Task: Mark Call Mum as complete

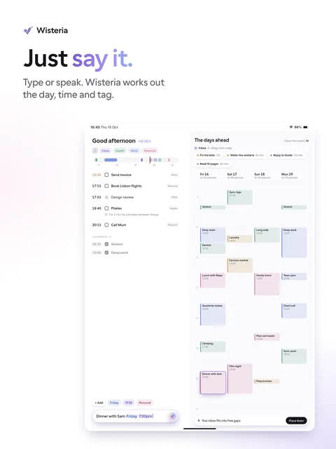Action: click(106, 224)
